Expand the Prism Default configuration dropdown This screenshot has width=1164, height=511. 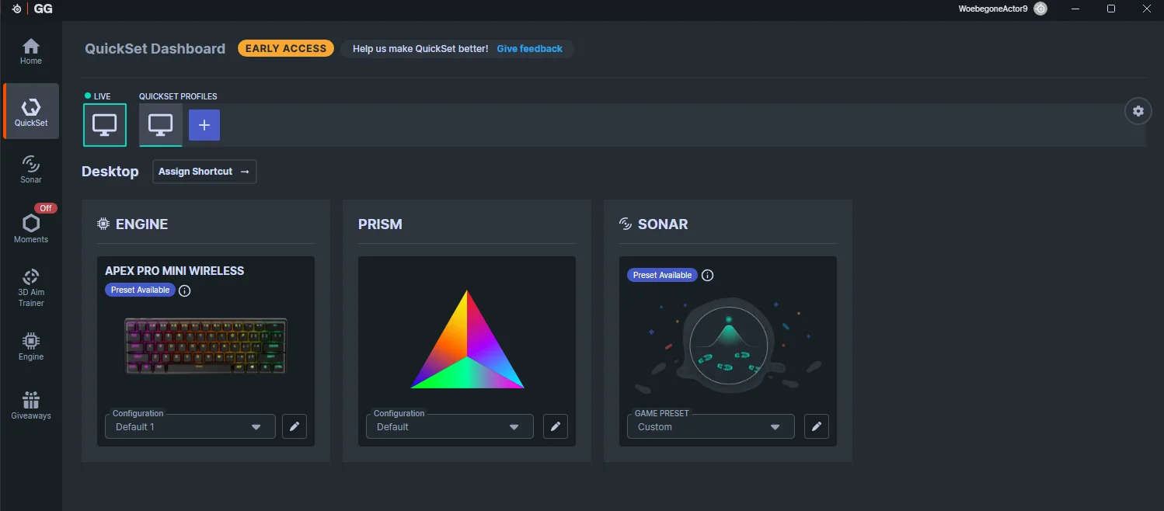tap(450, 426)
